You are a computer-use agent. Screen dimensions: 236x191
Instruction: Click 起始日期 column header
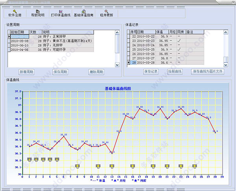(x=19, y=32)
